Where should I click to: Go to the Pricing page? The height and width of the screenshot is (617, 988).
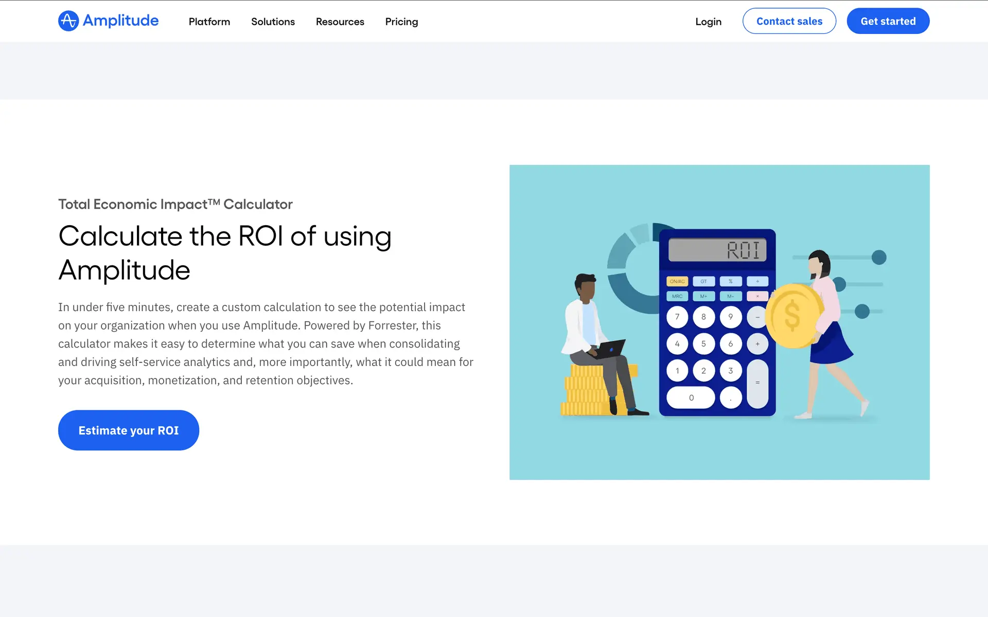[x=401, y=22]
